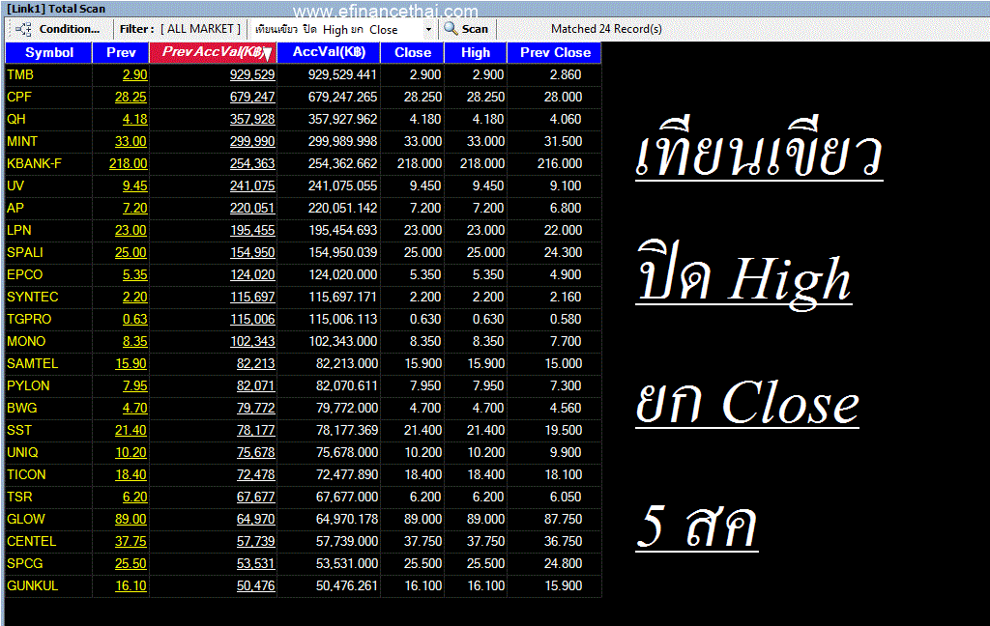
Task: Open the ALL MARKET filter selector
Action: (x=201, y=29)
